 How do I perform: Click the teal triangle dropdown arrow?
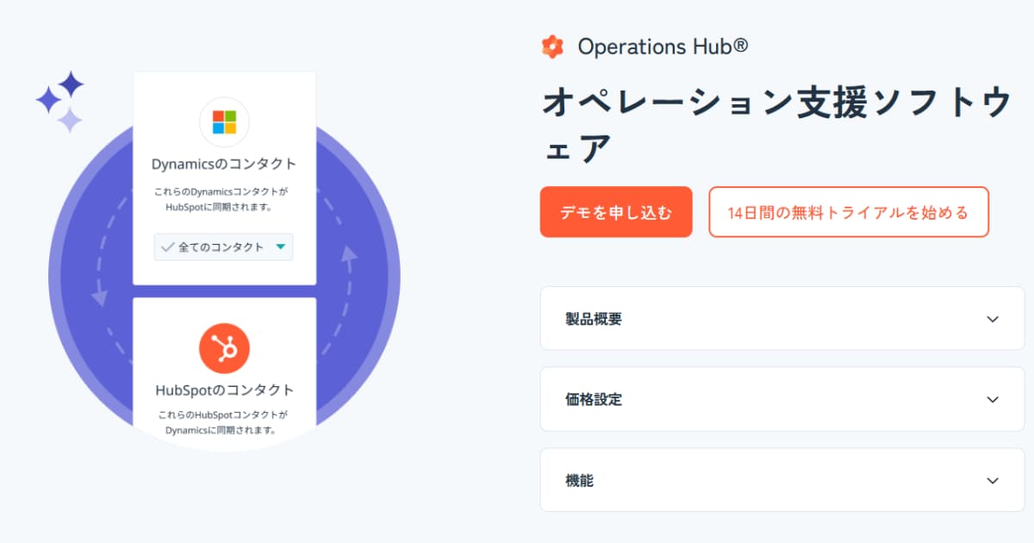(x=280, y=247)
